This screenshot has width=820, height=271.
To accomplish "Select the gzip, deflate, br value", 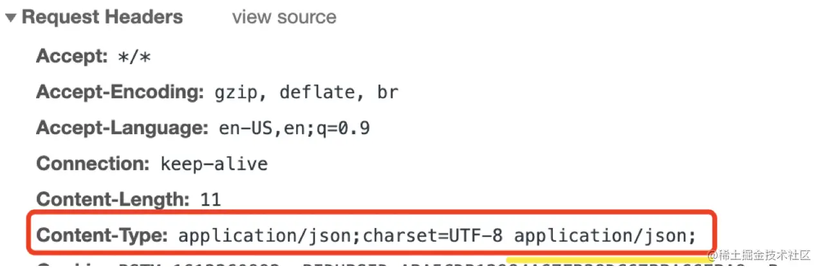I will 306,93.
